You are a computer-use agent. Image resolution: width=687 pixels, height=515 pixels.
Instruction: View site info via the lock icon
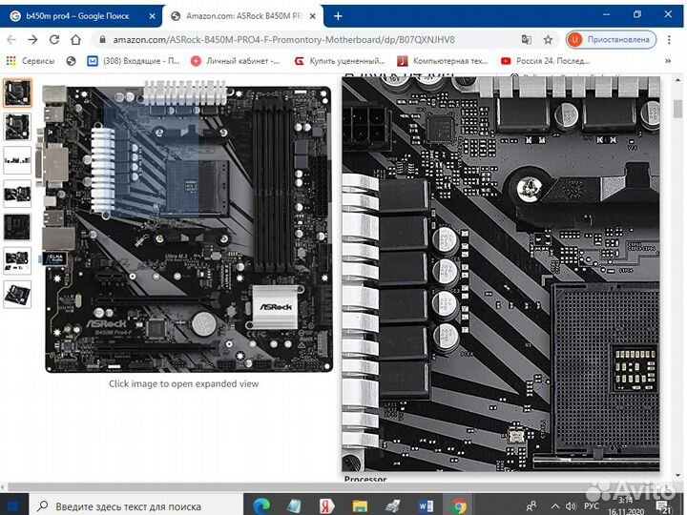[102, 40]
